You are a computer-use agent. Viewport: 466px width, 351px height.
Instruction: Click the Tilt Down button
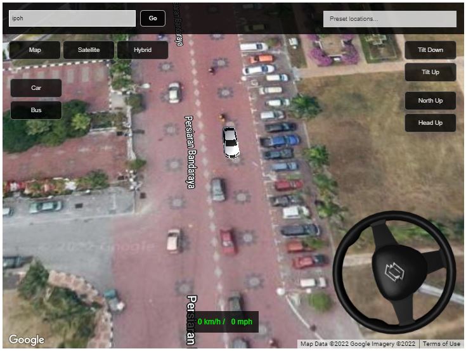(x=430, y=50)
